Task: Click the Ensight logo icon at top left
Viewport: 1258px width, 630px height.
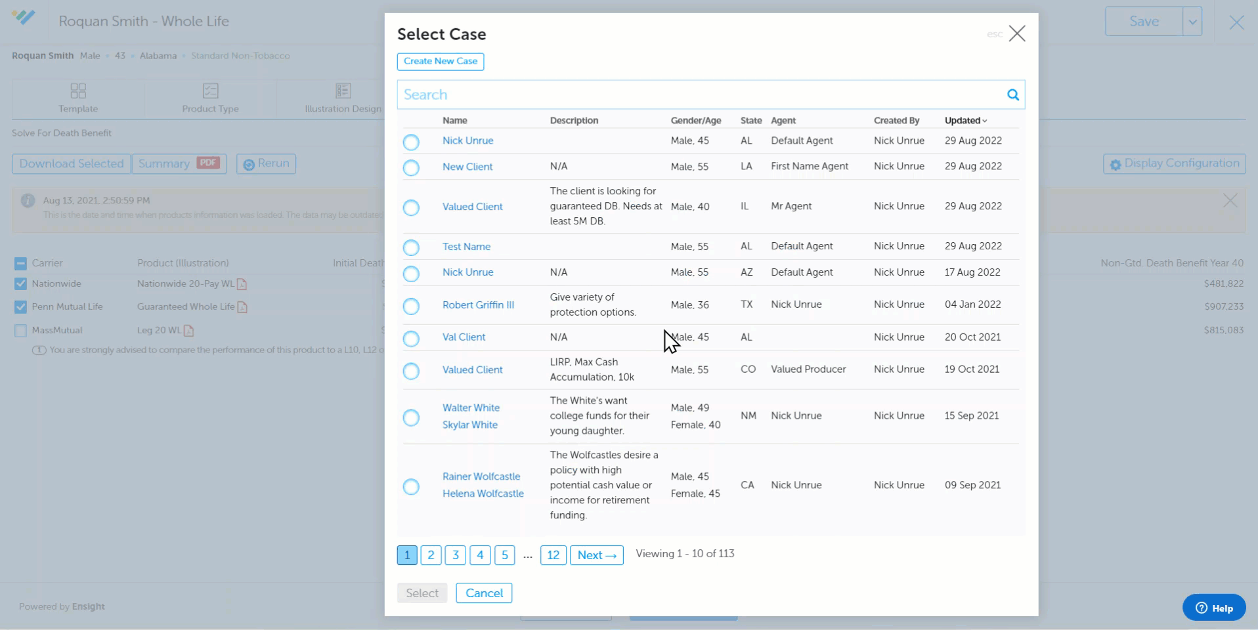Action: [23, 18]
